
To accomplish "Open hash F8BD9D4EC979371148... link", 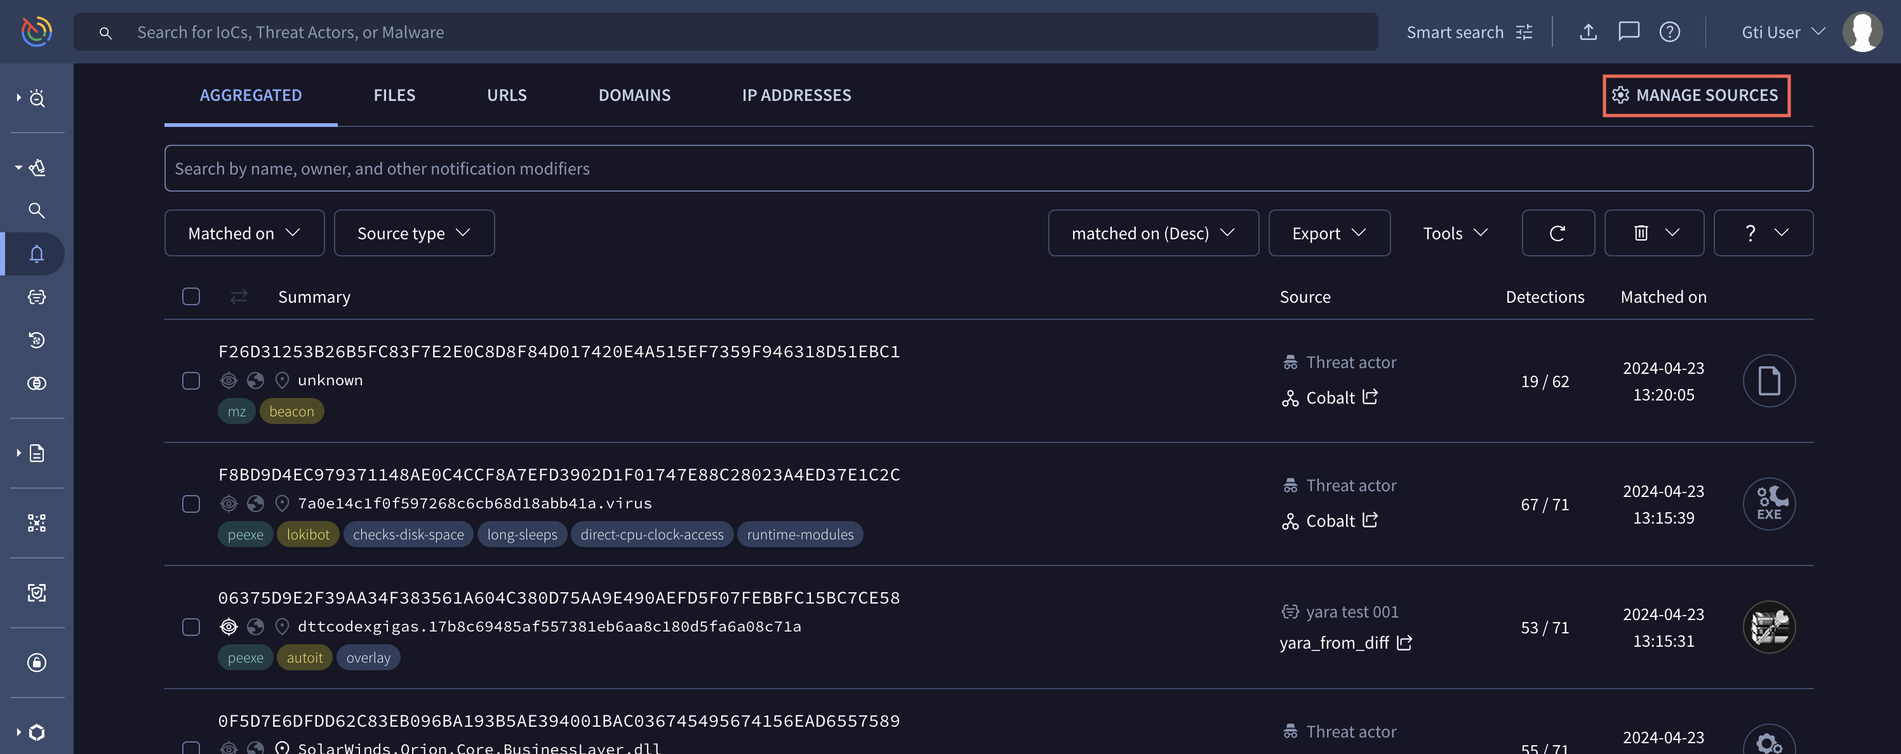I will (x=559, y=474).
